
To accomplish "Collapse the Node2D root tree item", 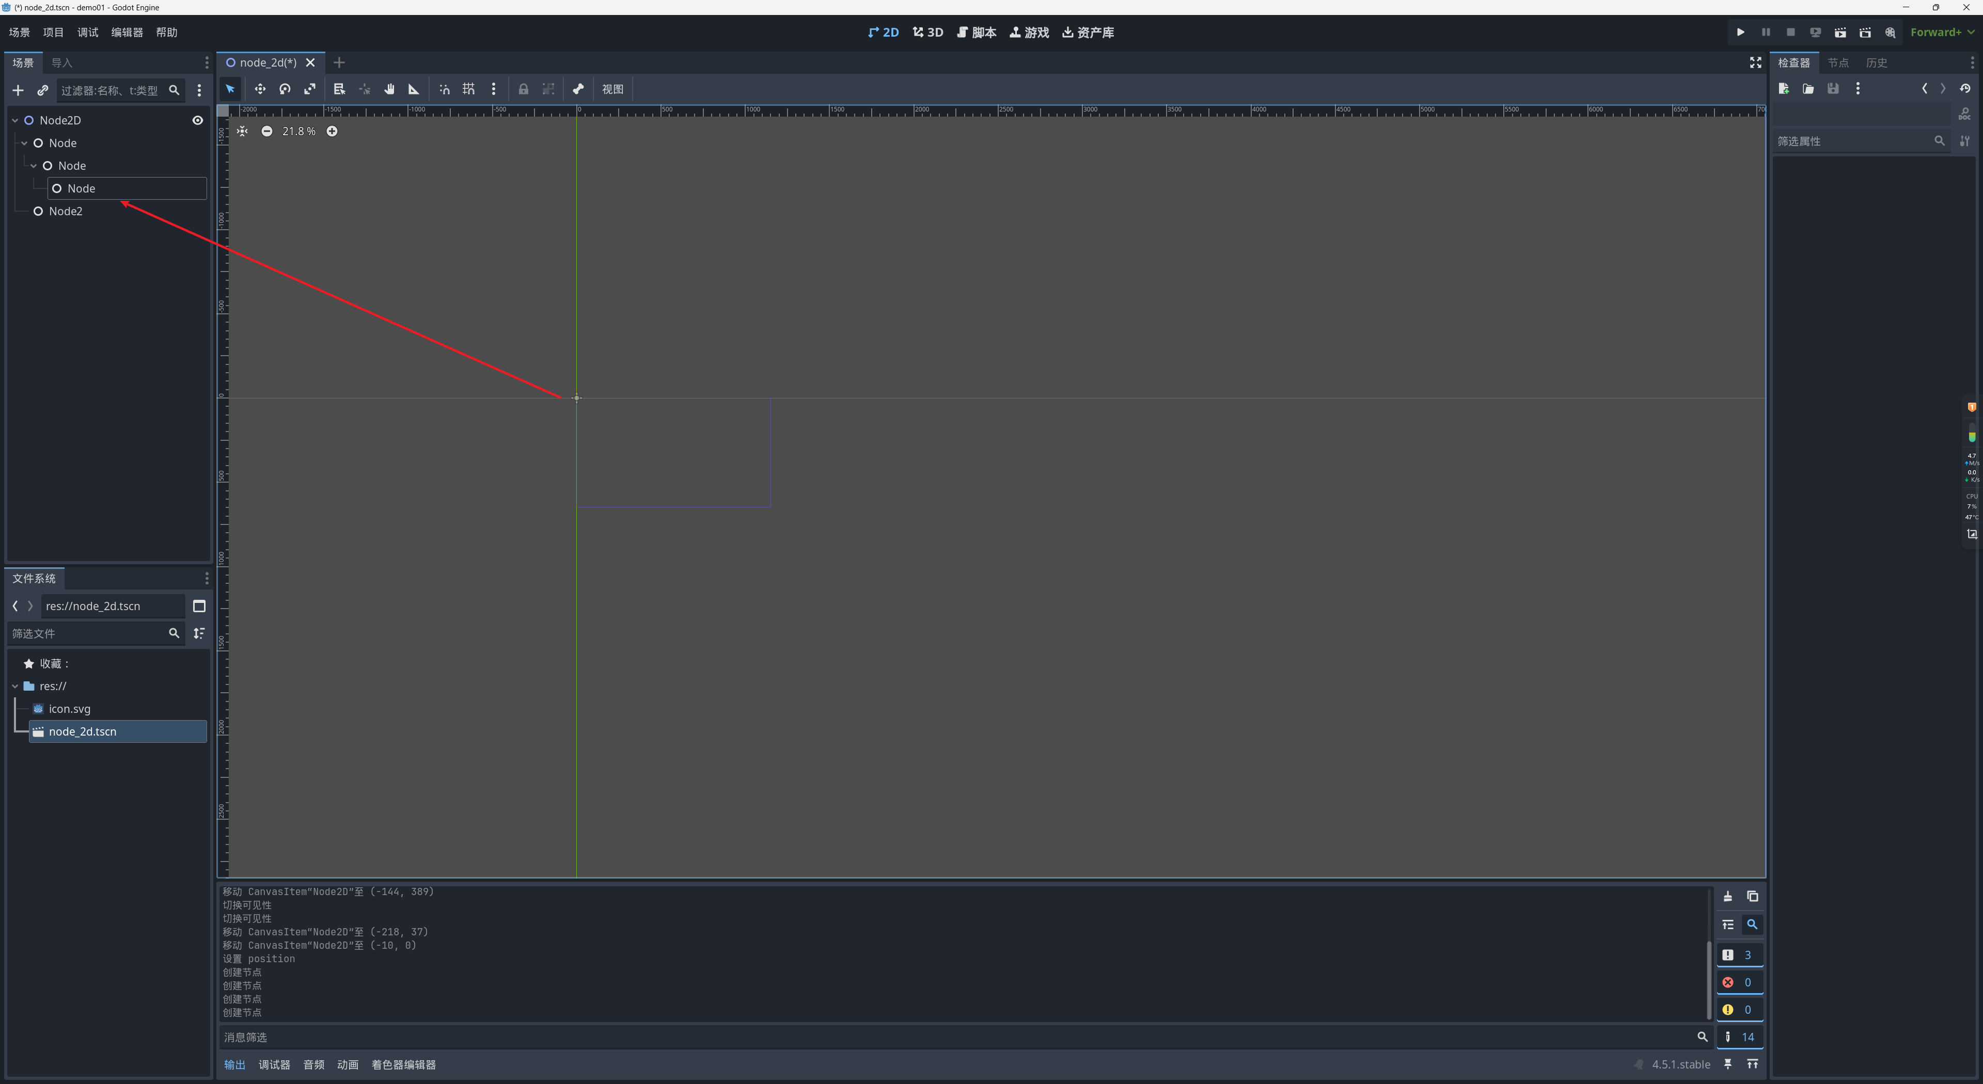I will [14, 120].
